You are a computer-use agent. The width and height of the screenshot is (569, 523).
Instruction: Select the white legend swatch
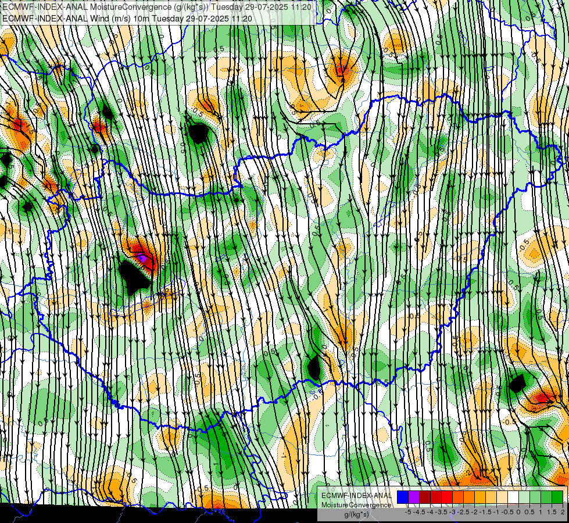coord(513,497)
